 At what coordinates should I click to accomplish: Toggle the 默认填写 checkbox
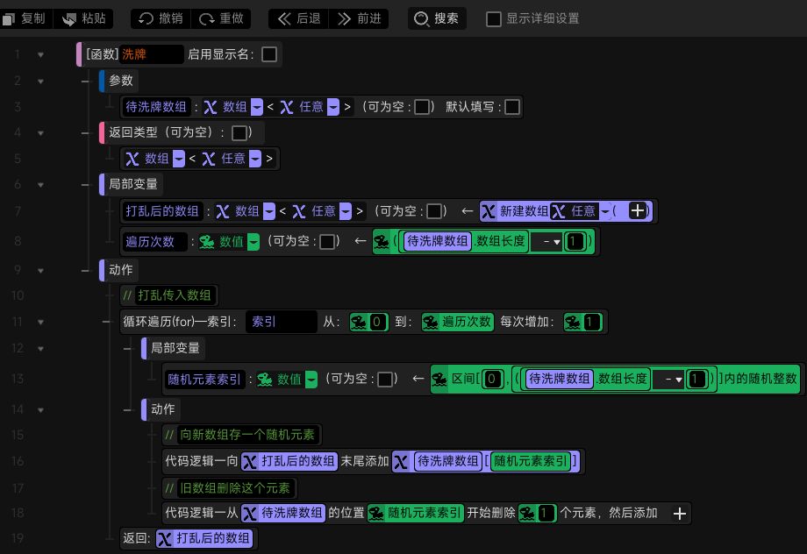512,107
